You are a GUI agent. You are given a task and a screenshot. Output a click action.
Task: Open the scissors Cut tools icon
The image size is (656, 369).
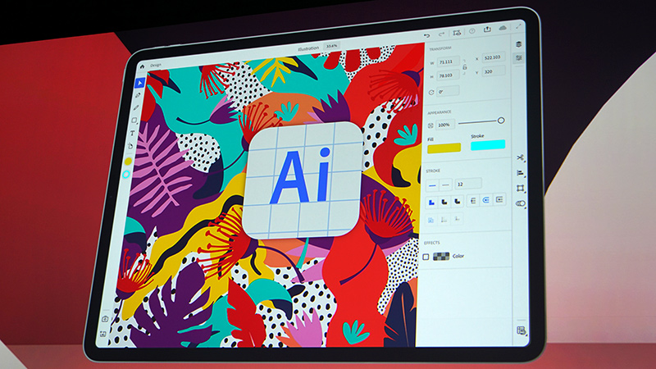[520, 157]
